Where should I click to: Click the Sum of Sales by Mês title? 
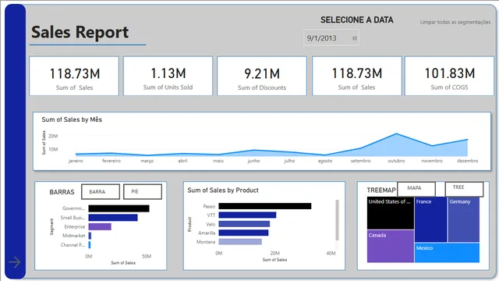tap(72, 119)
